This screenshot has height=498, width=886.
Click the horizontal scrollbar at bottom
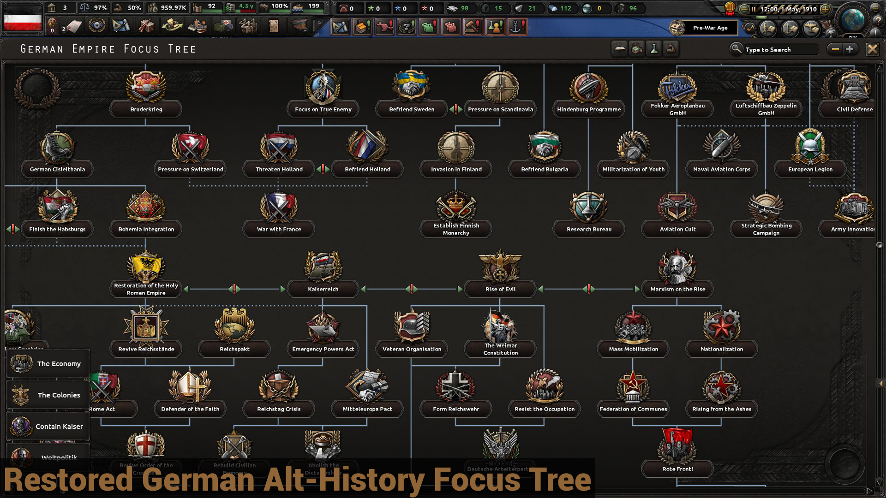coord(438,491)
